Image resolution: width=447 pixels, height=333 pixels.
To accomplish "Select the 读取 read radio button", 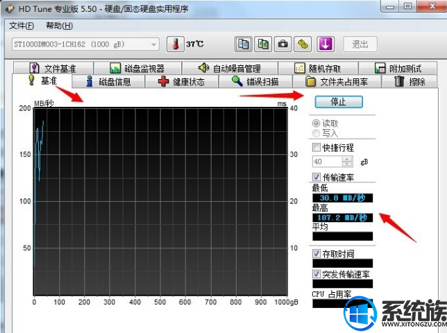I will click(x=316, y=123).
